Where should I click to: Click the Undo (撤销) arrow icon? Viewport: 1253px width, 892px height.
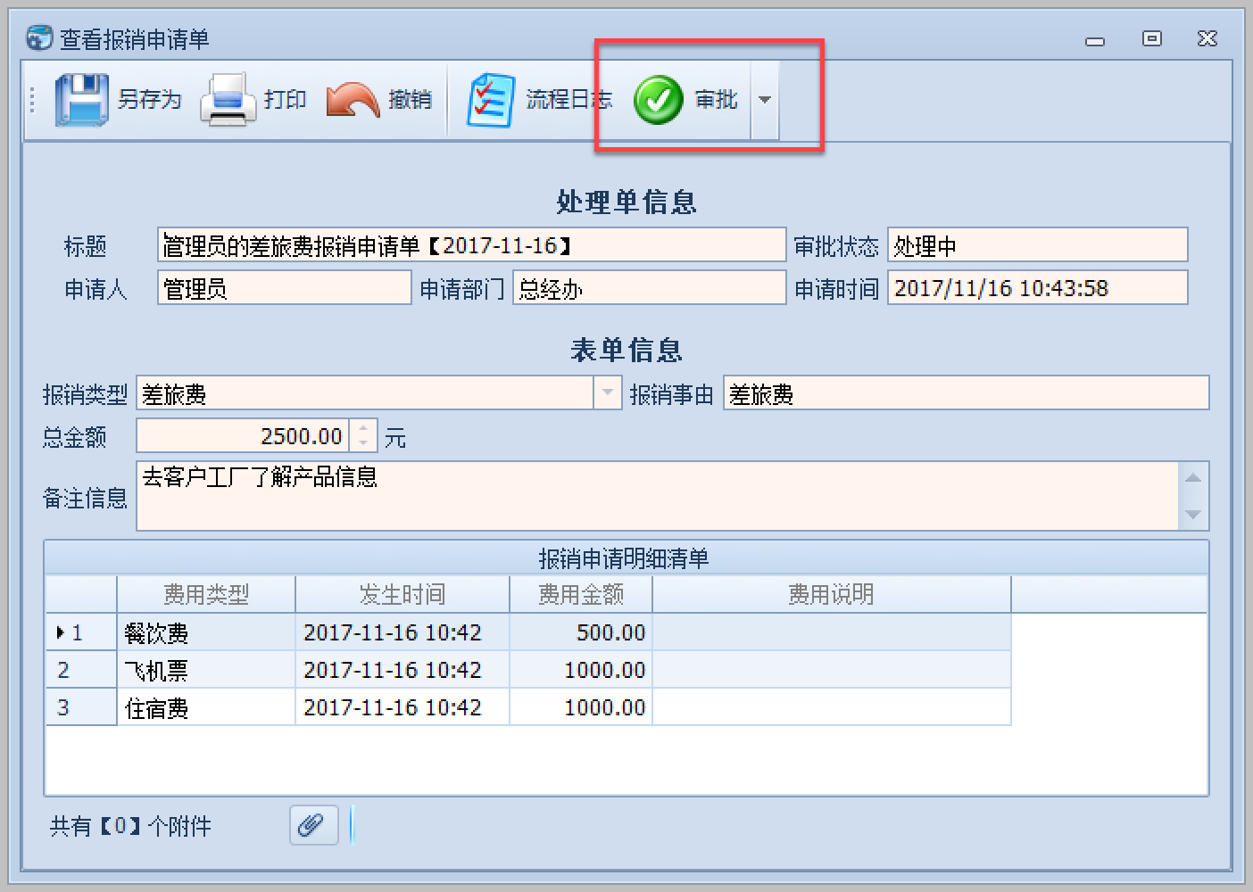[x=353, y=100]
